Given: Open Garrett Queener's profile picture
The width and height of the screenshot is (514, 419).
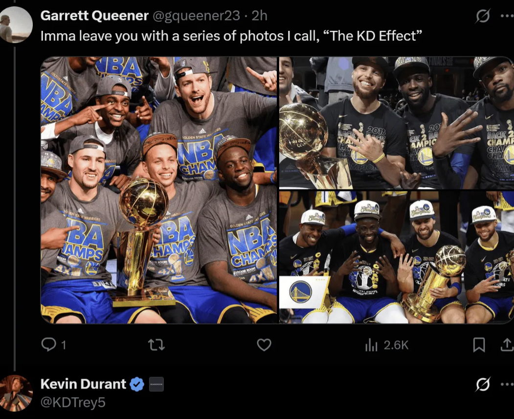Looking at the screenshot, I should (x=16, y=24).
